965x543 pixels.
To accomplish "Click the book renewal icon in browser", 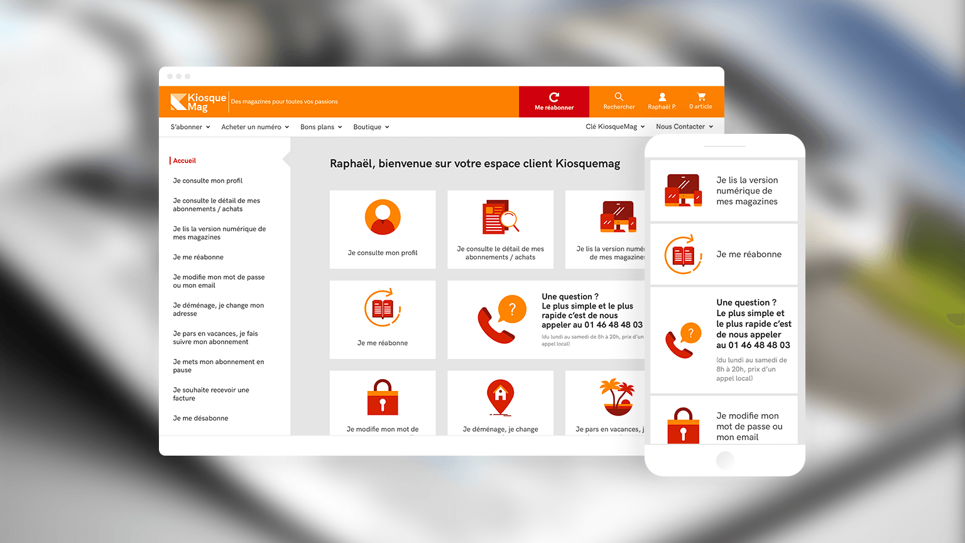I will click(383, 307).
